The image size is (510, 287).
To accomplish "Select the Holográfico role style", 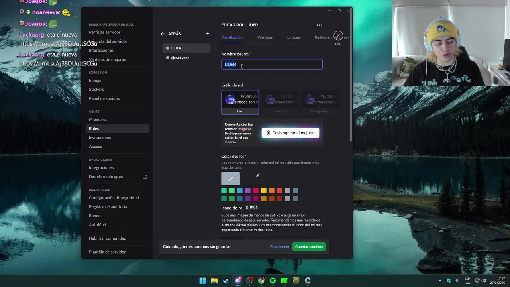I will (x=320, y=102).
